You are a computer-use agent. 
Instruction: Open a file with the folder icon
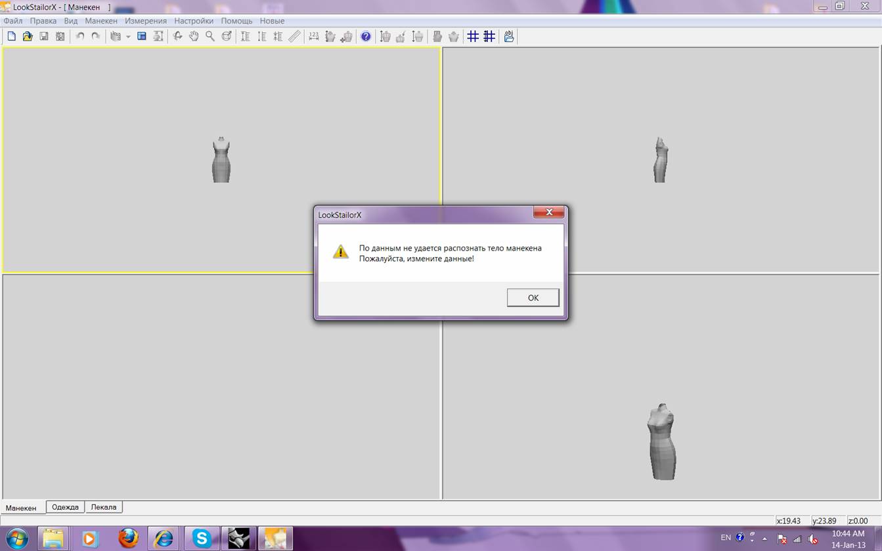pos(28,37)
